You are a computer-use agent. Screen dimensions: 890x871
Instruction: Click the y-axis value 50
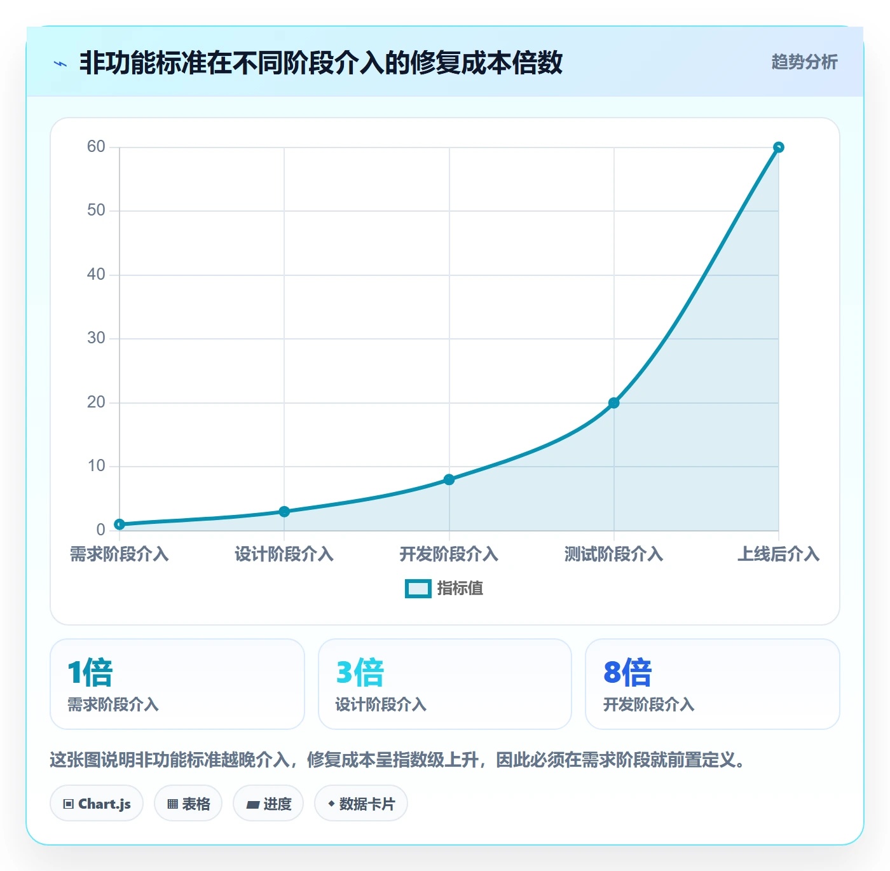(96, 210)
